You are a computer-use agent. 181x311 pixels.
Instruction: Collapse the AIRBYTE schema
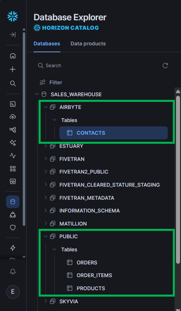click(46, 107)
